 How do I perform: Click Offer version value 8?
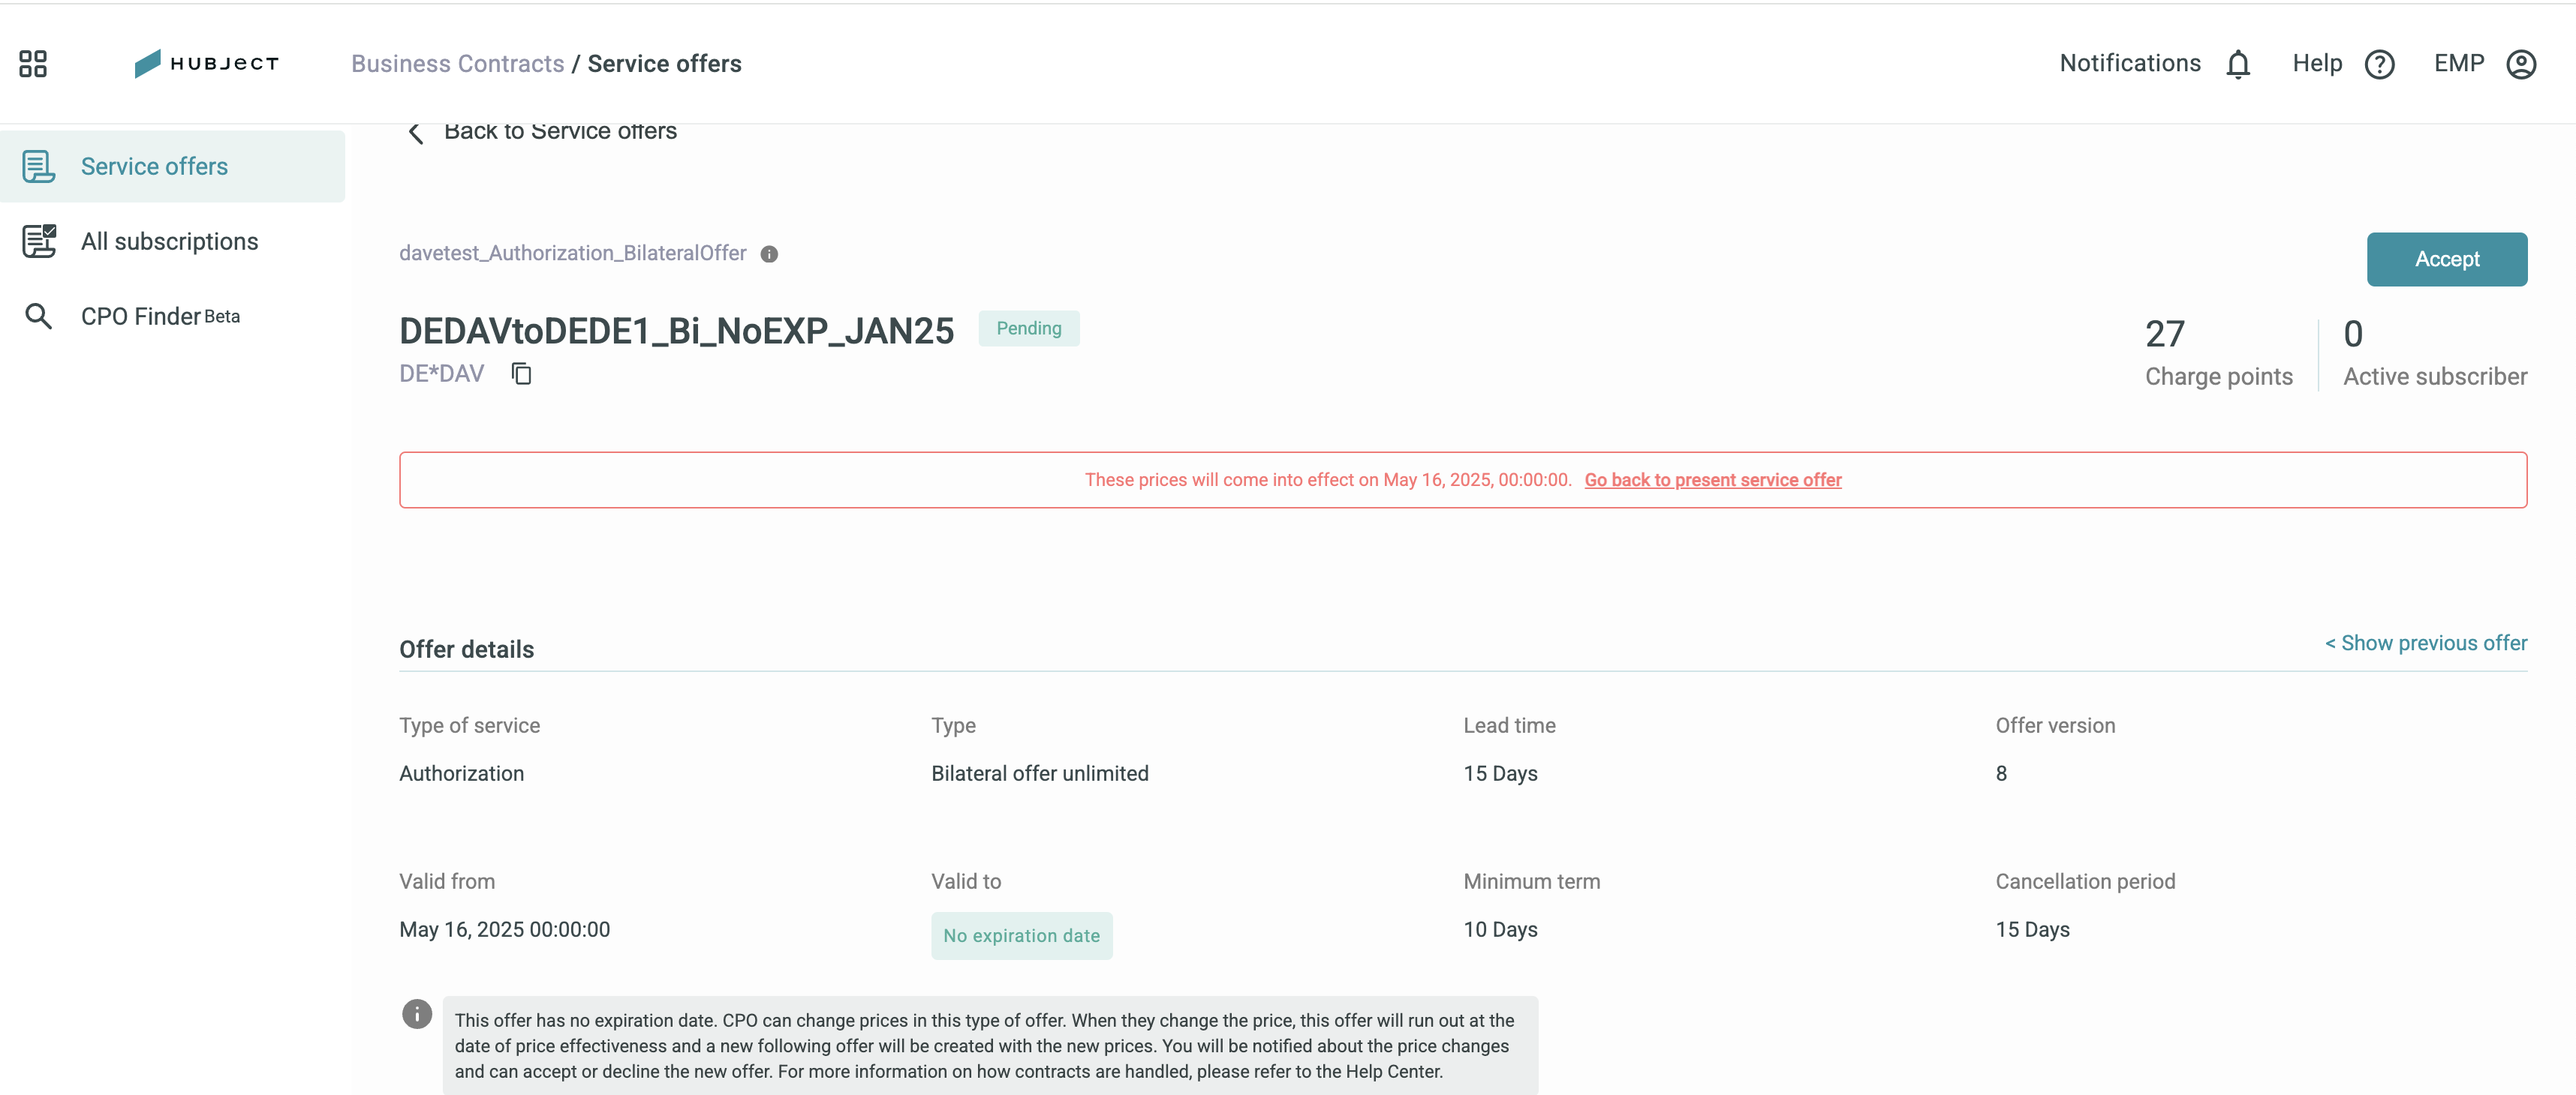[2000, 774]
